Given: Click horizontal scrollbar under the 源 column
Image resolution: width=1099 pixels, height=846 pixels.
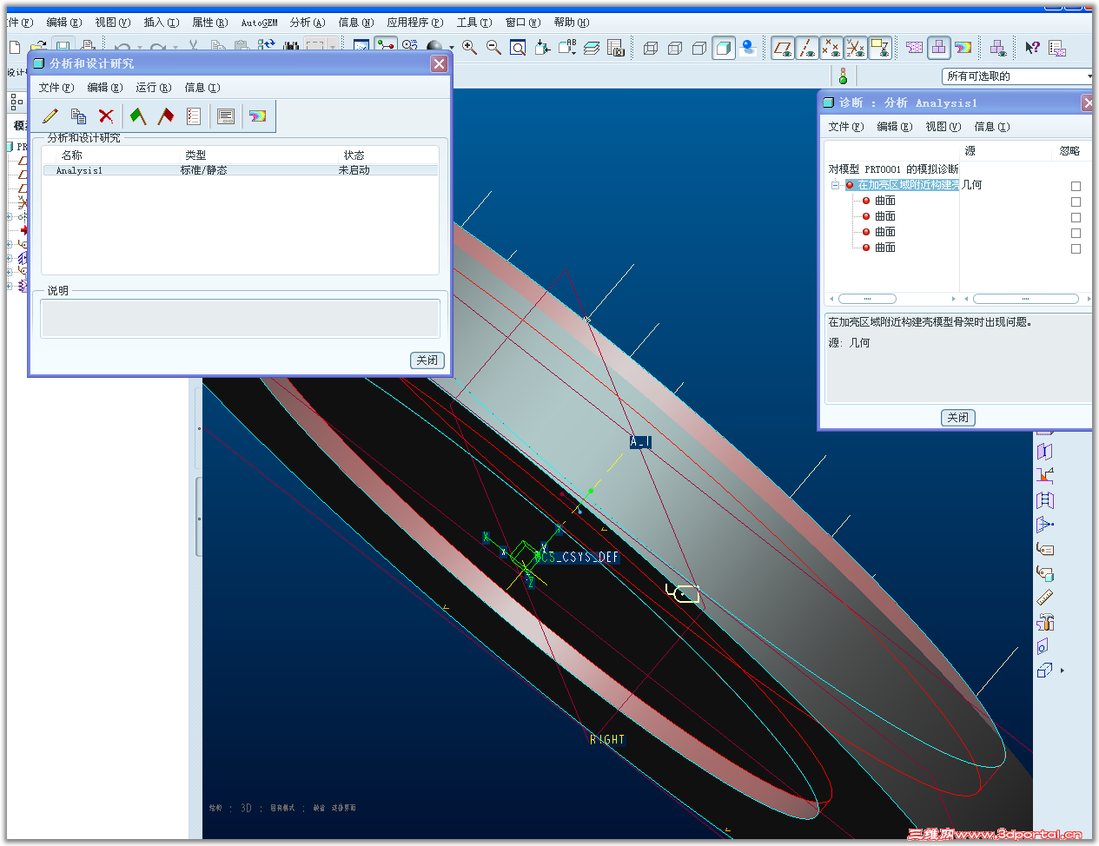Looking at the screenshot, I should point(1027,299).
